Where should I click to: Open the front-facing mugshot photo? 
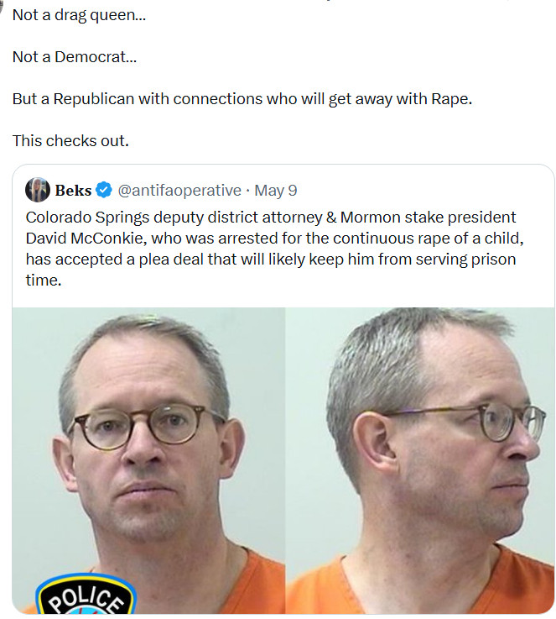(148, 460)
